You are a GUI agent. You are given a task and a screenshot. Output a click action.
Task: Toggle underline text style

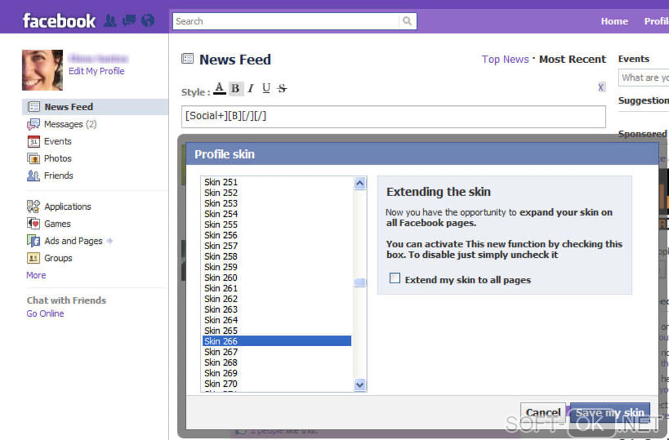266,89
